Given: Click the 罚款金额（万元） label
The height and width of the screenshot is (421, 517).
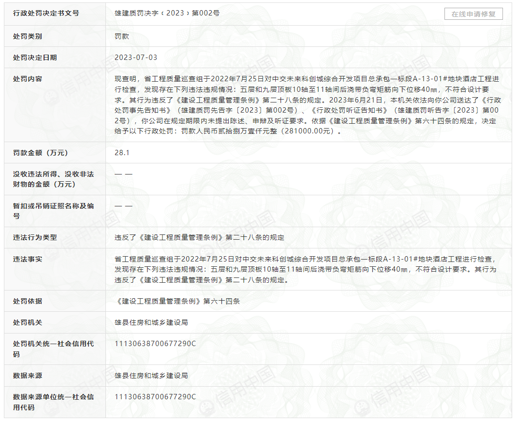Looking at the screenshot, I should coord(40,153).
